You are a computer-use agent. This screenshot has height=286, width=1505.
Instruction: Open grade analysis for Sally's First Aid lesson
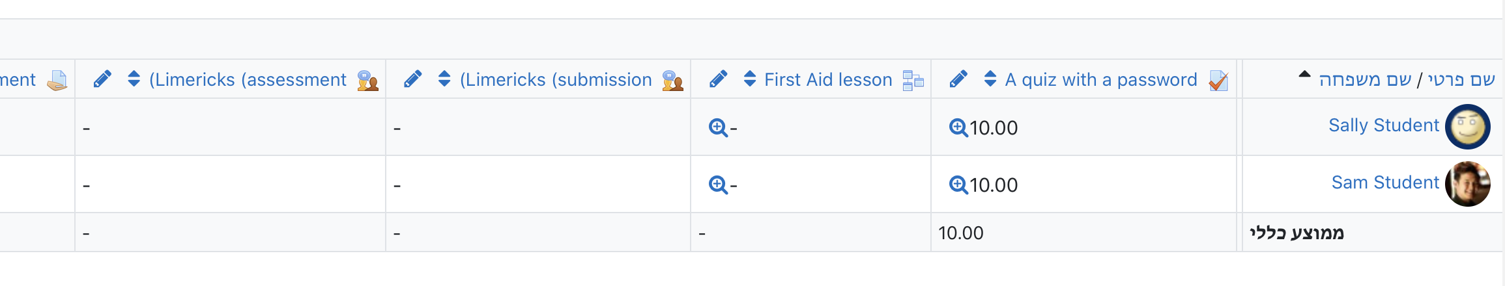click(718, 127)
